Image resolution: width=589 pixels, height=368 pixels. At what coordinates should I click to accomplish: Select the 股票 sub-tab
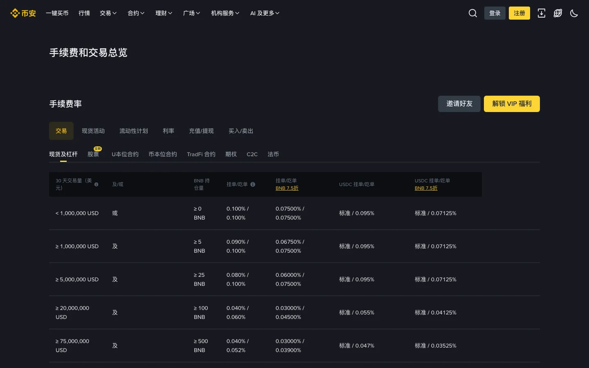pos(93,154)
